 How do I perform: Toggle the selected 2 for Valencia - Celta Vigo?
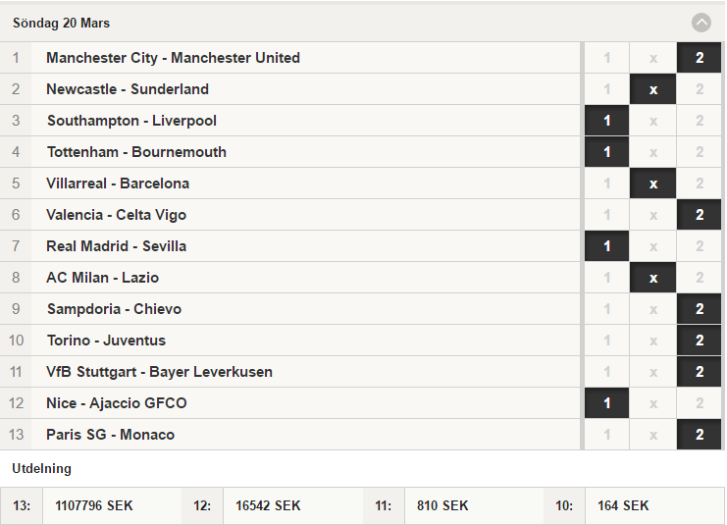pos(700,215)
